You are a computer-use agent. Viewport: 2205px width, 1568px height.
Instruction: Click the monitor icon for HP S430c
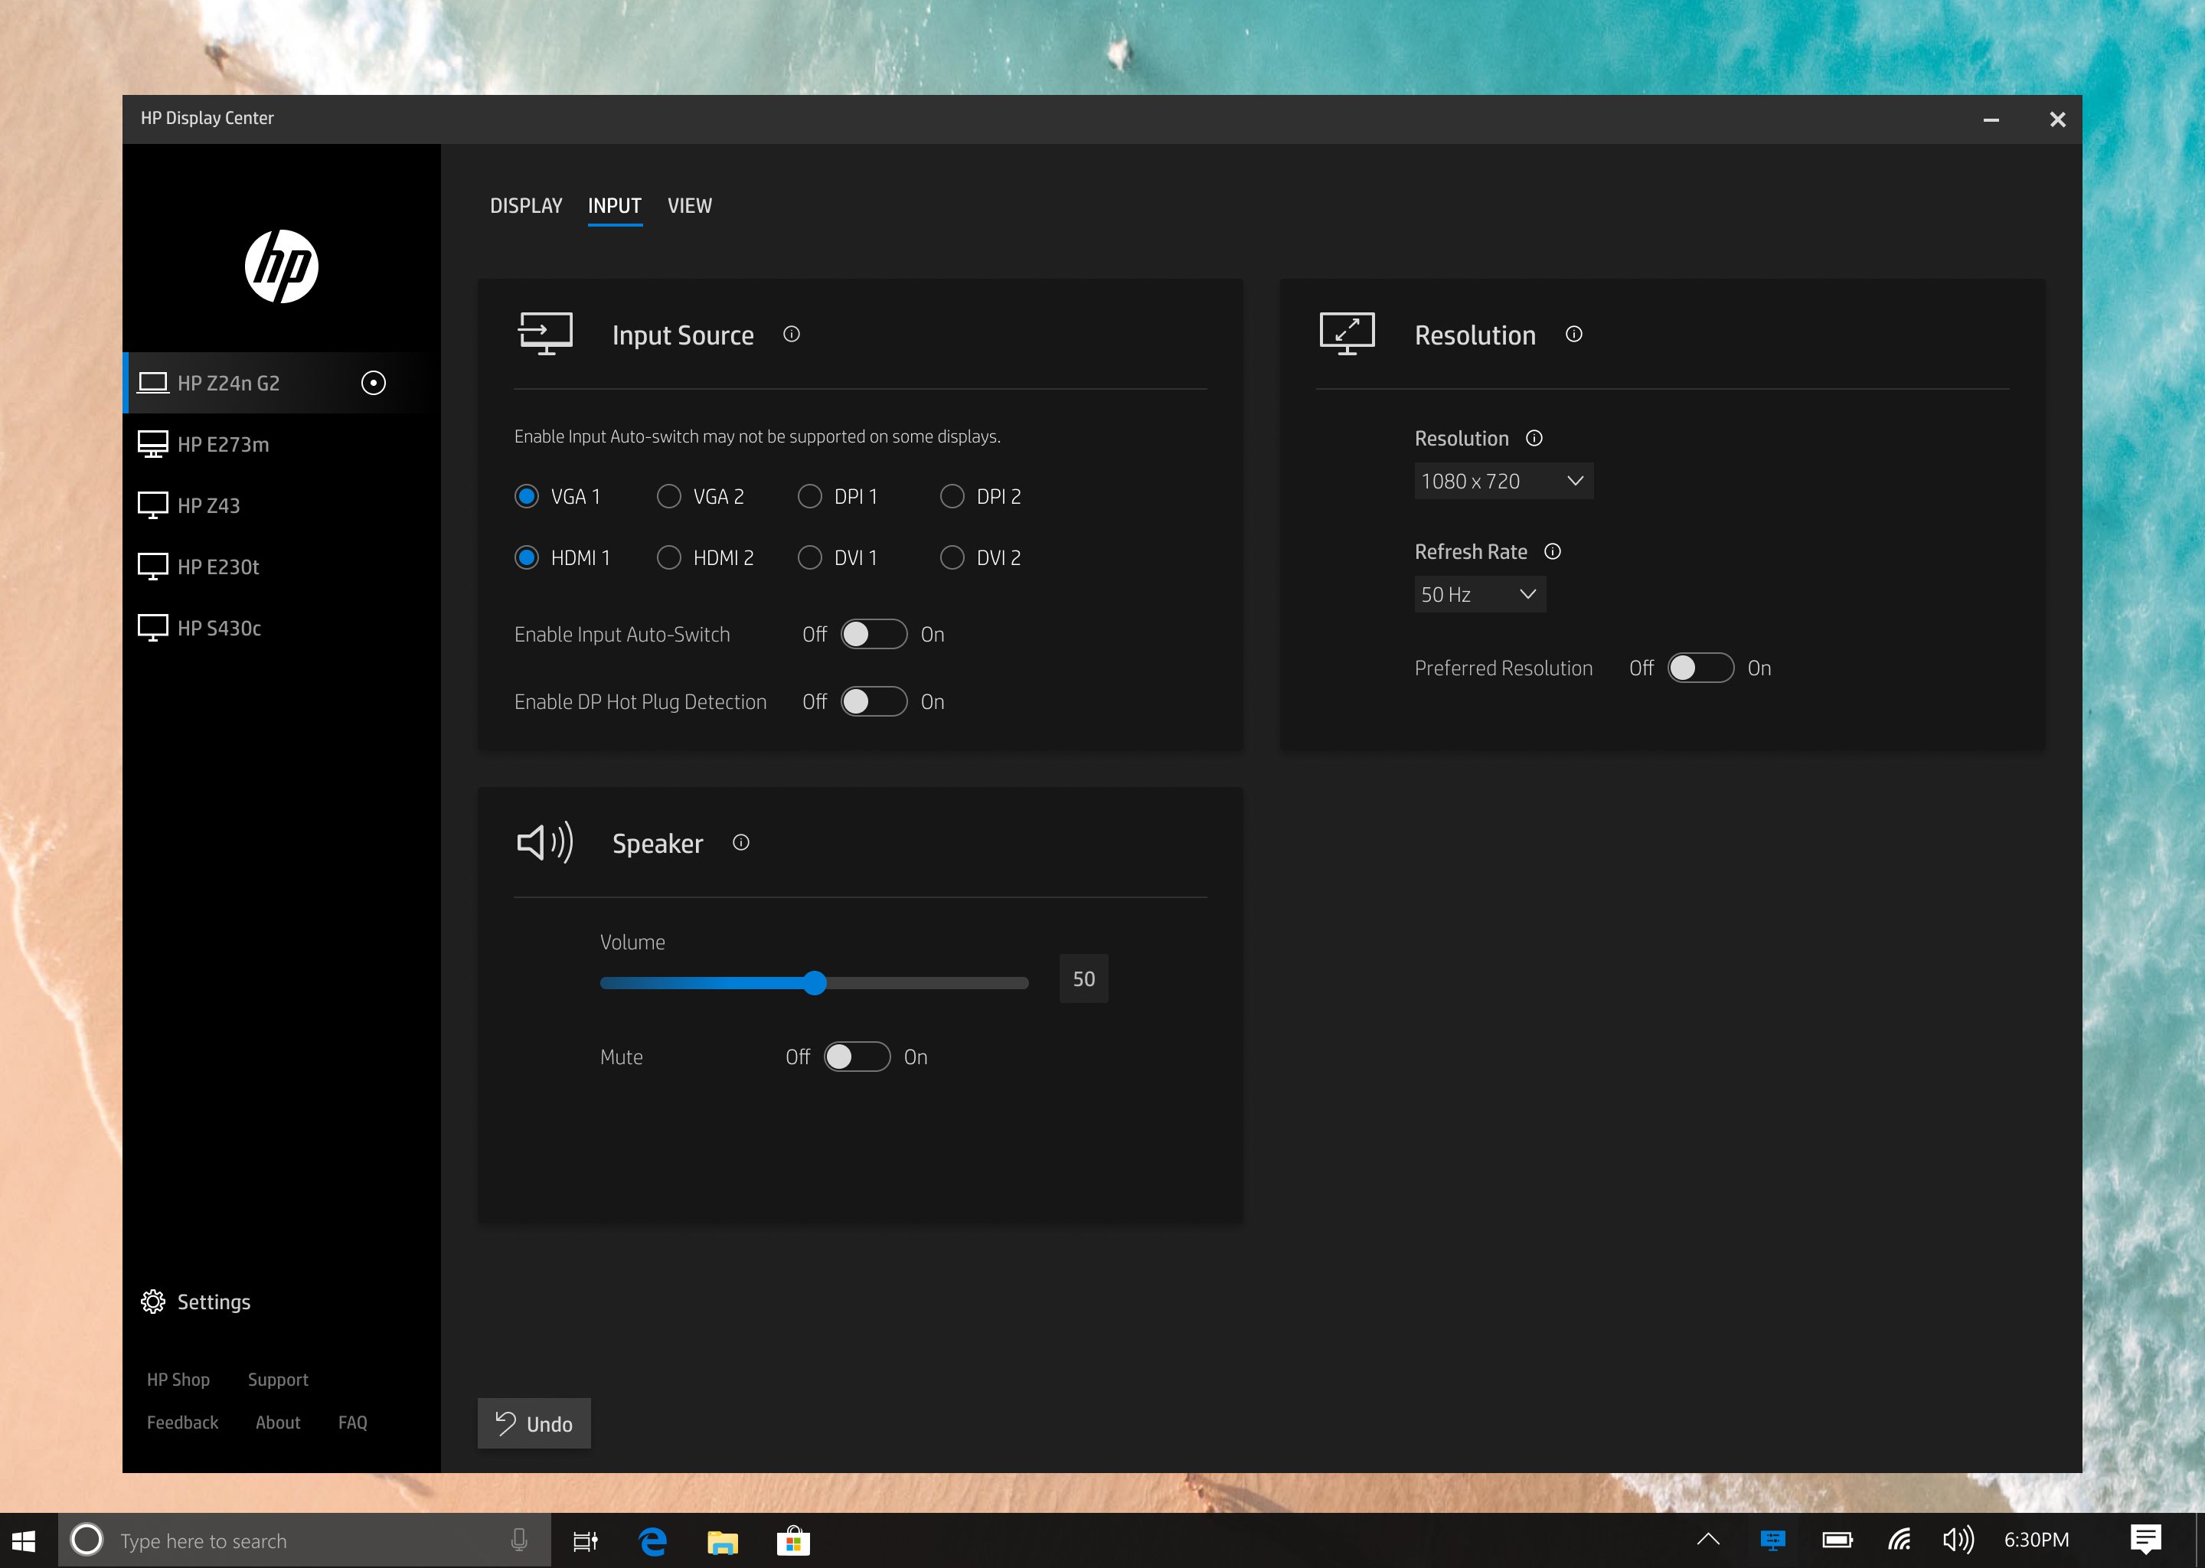pos(152,628)
